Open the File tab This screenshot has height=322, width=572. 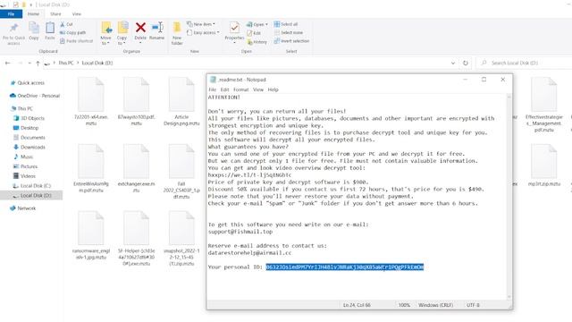11,14
